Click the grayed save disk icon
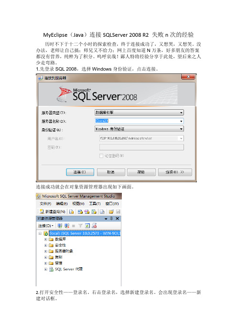237x335 pixels. (x=118, y=211)
